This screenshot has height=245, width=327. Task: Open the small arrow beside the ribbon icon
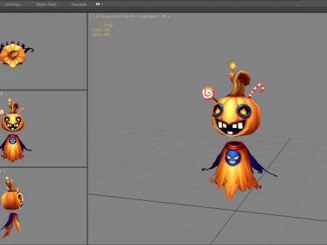pos(102,4)
